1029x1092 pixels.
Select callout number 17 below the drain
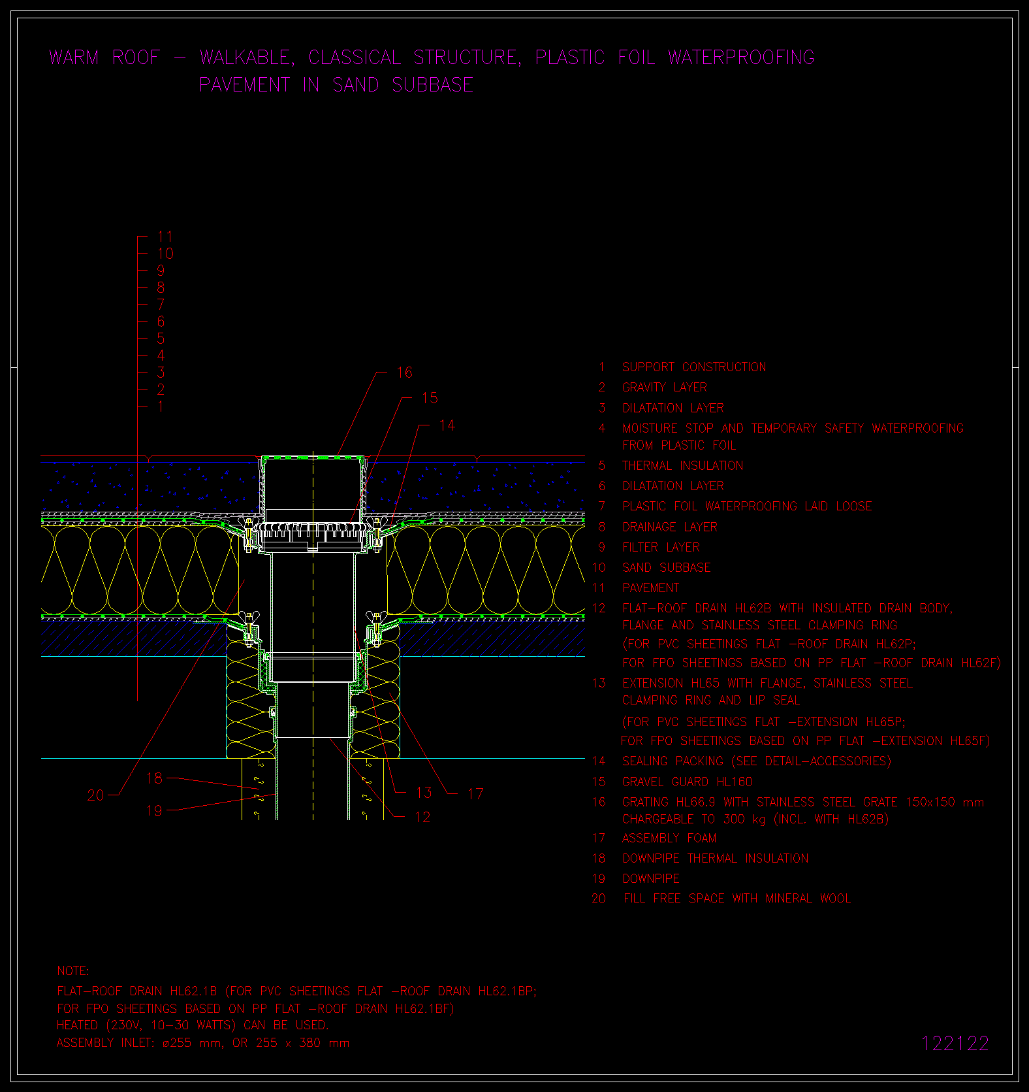475,794
